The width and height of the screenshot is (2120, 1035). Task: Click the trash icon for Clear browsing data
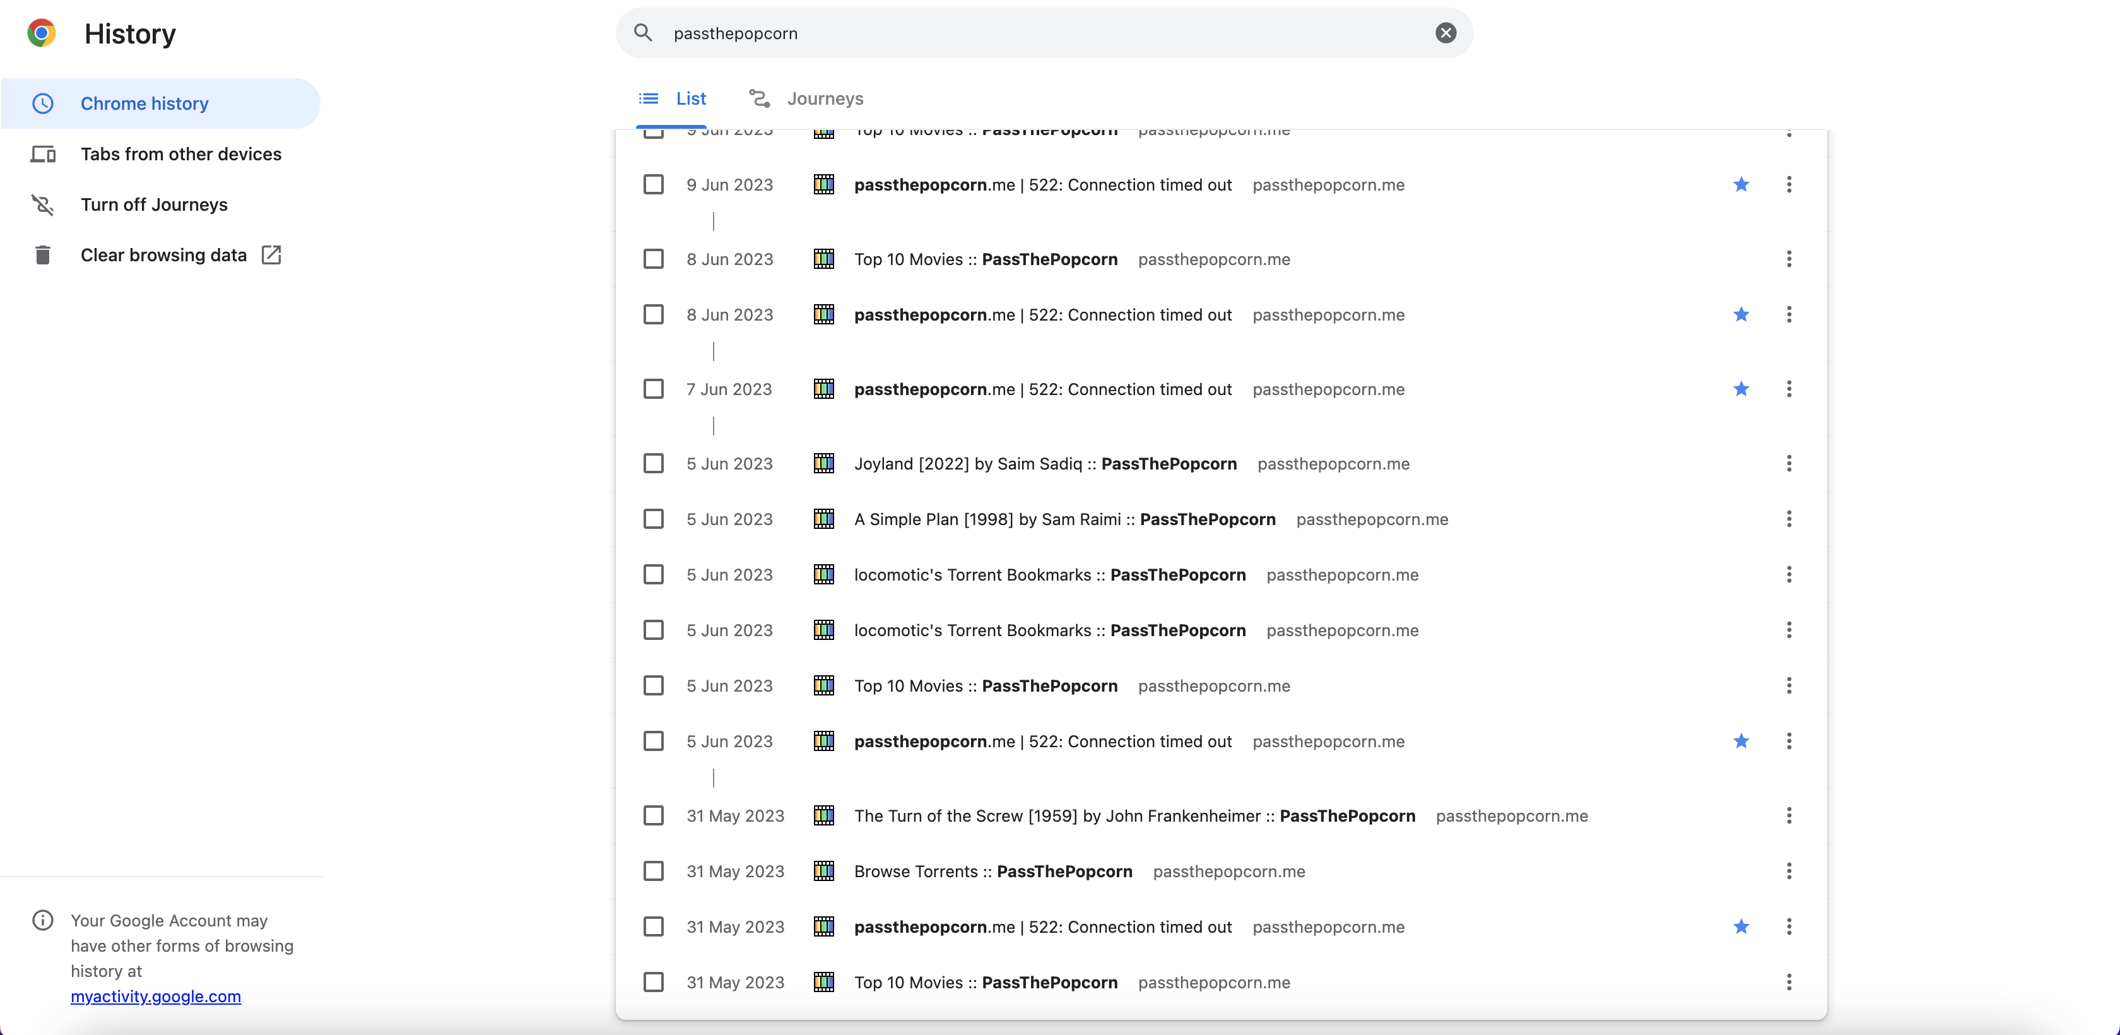click(x=43, y=255)
